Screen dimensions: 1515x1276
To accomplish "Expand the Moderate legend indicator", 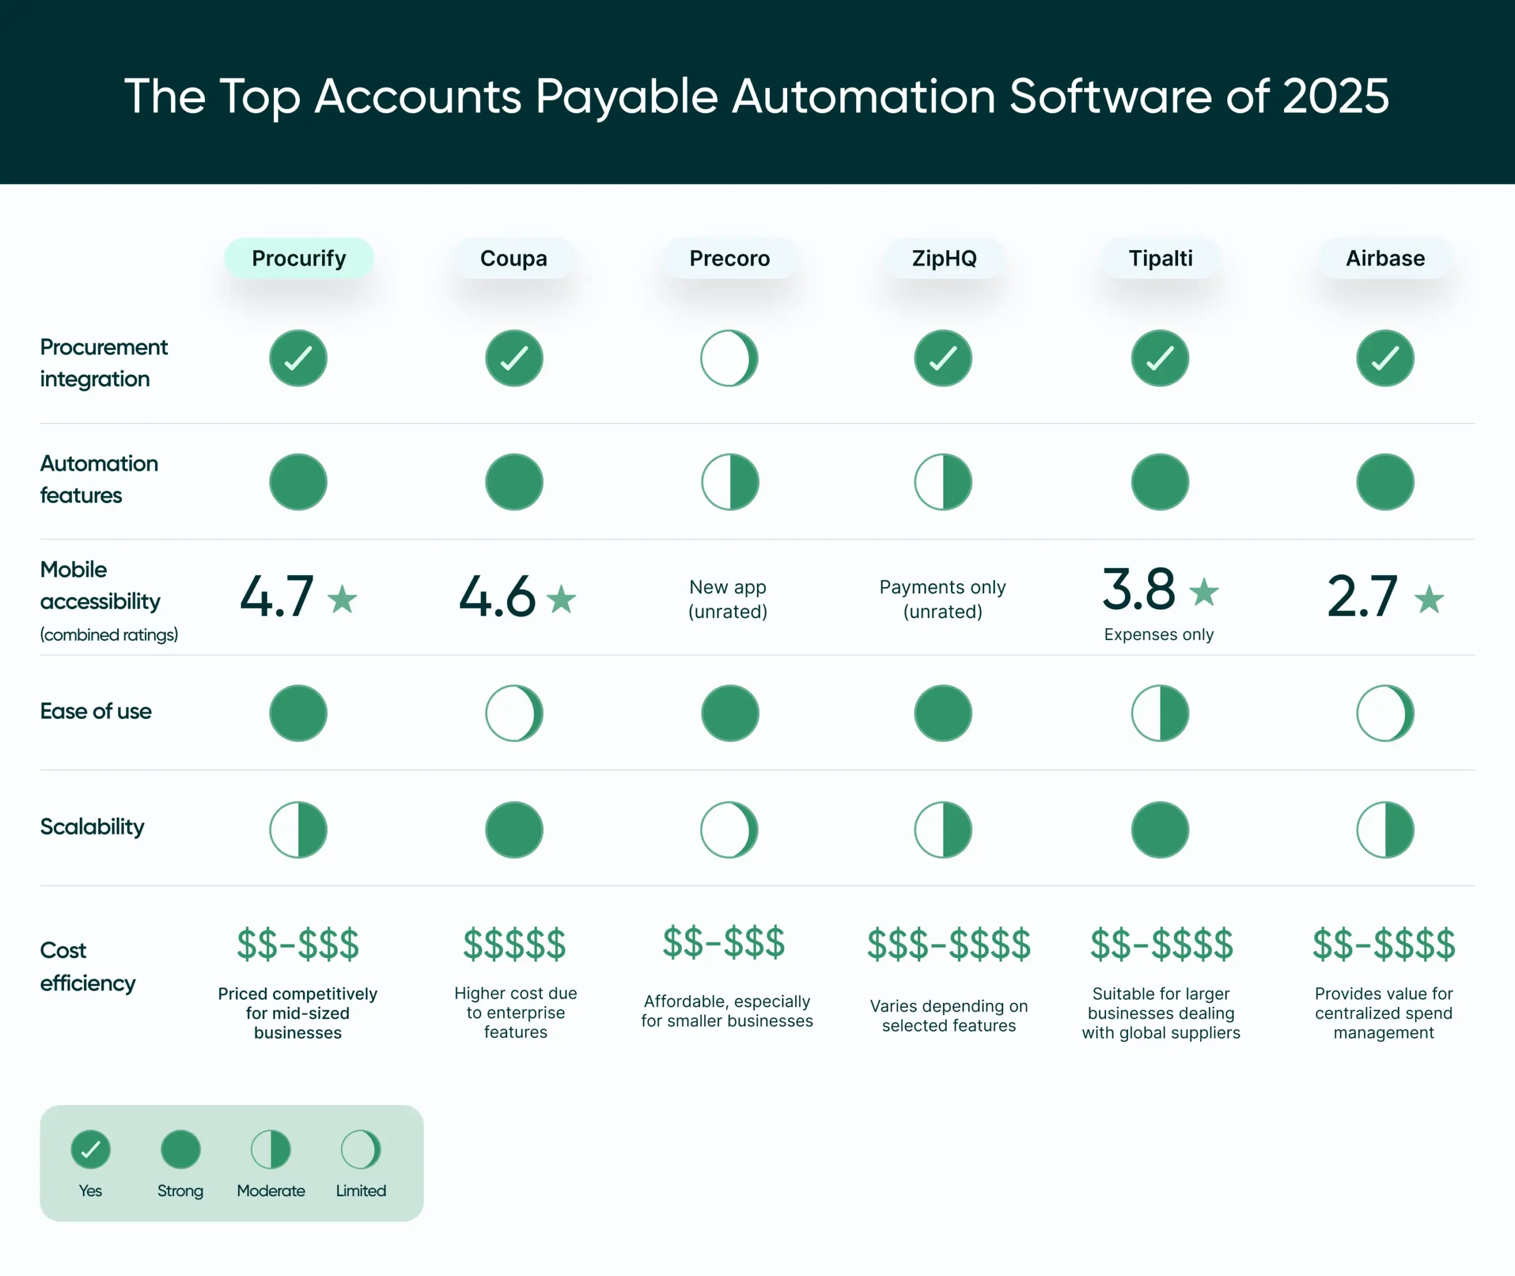I will click(x=270, y=1149).
